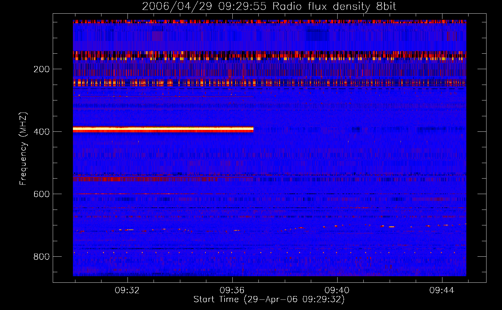The width and height of the screenshot is (502, 310).
Task: Click the plot title "2006/04/29 09:29:55 Radio flux density 8bit"
Action: coord(269,7)
